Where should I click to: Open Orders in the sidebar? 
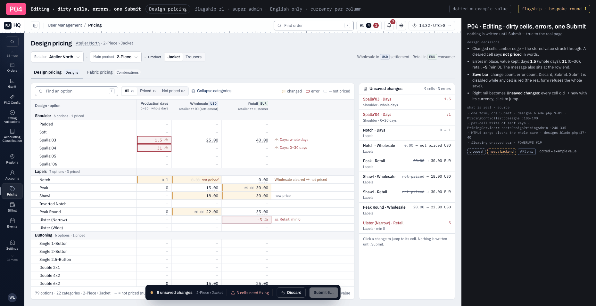[x=12, y=67]
